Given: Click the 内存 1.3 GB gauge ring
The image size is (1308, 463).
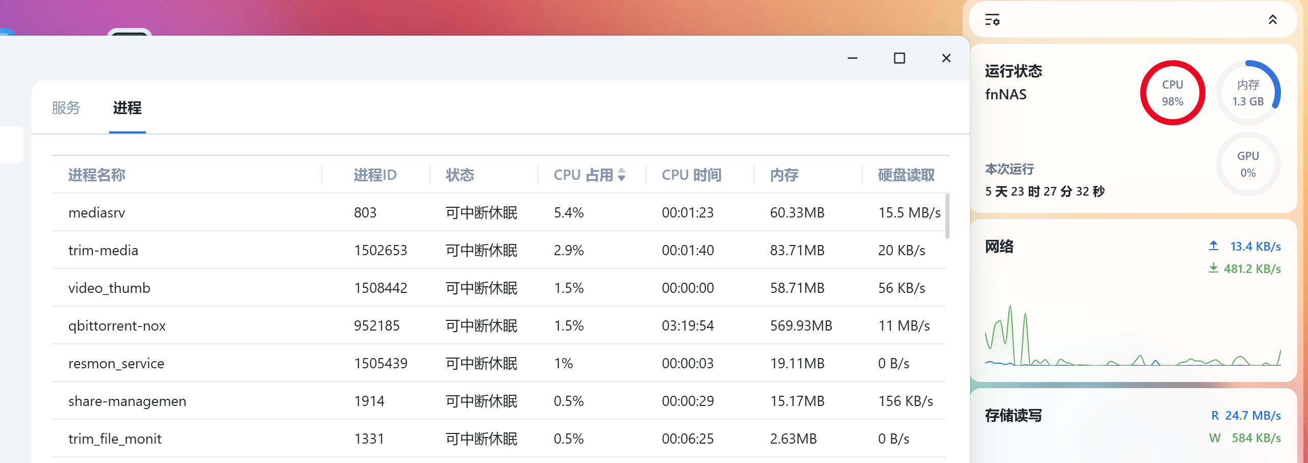Looking at the screenshot, I should tap(1248, 93).
